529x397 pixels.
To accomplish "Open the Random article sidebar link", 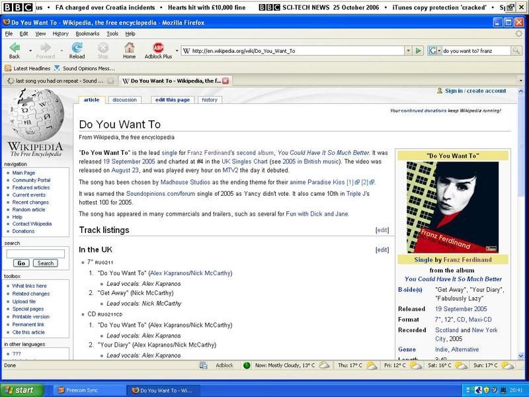I will (28, 209).
